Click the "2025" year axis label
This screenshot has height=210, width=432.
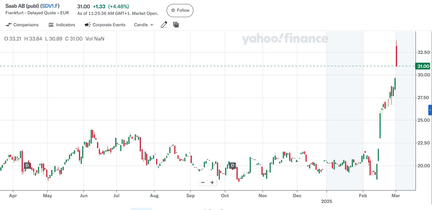pyautogui.click(x=326, y=201)
